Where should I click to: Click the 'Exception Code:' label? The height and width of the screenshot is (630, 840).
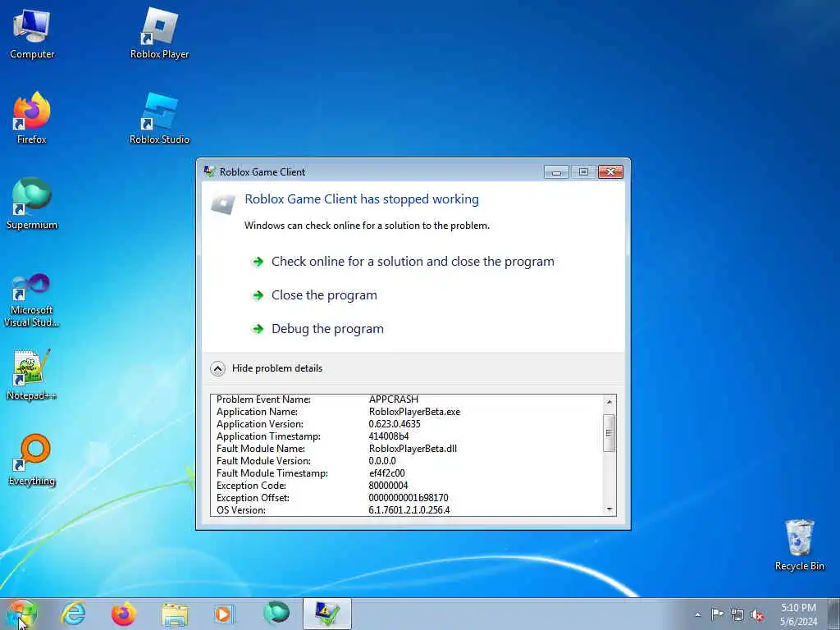251,486
